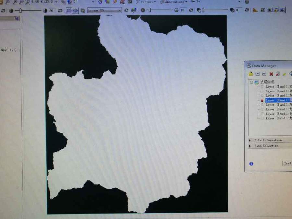Click the gray round icon left of value 10
Viewport: 292px width, 219px height.
tap(176, 10)
